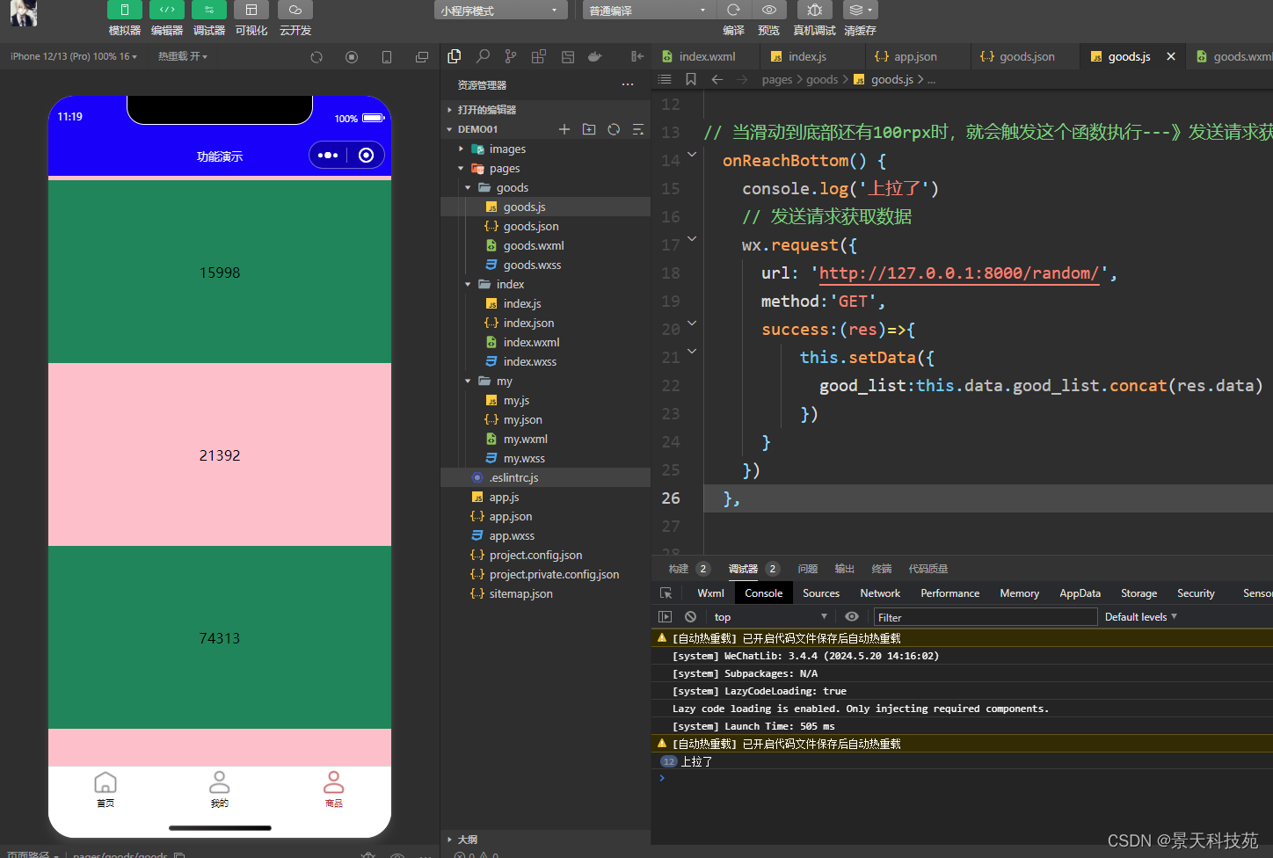Click the detach simulator window icon

422,57
